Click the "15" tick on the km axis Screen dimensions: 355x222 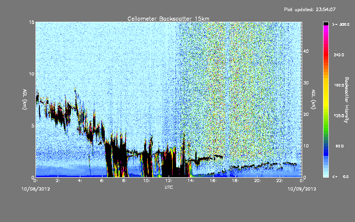(32, 22)
